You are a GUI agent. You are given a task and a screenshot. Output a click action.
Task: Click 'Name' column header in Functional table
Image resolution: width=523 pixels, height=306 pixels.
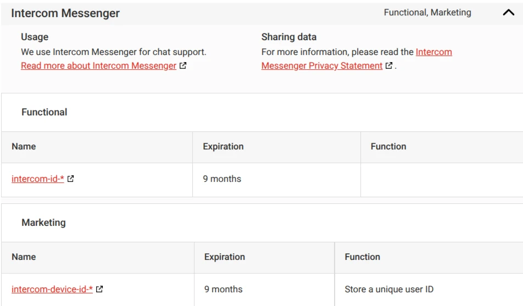click(24, 147)
